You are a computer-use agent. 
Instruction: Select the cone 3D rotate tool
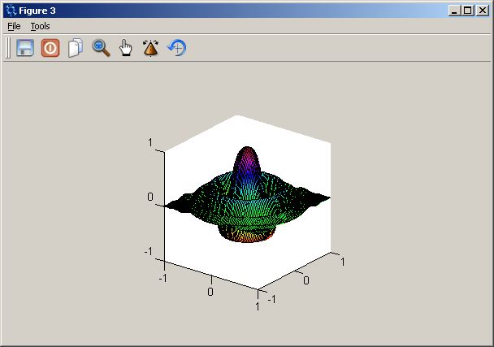[x=150, y=48]
